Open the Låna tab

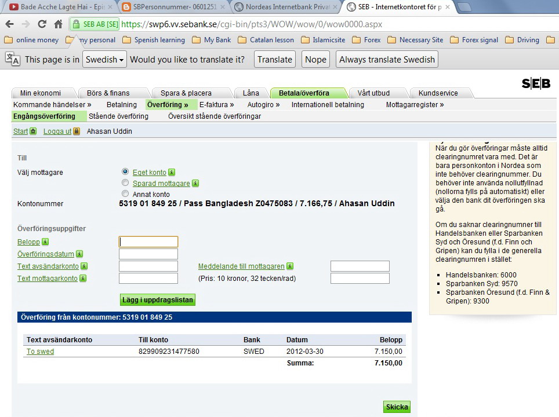point(251,93)
